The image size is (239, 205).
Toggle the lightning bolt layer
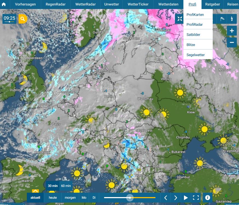pyautogui.click(x=232, y=19)
